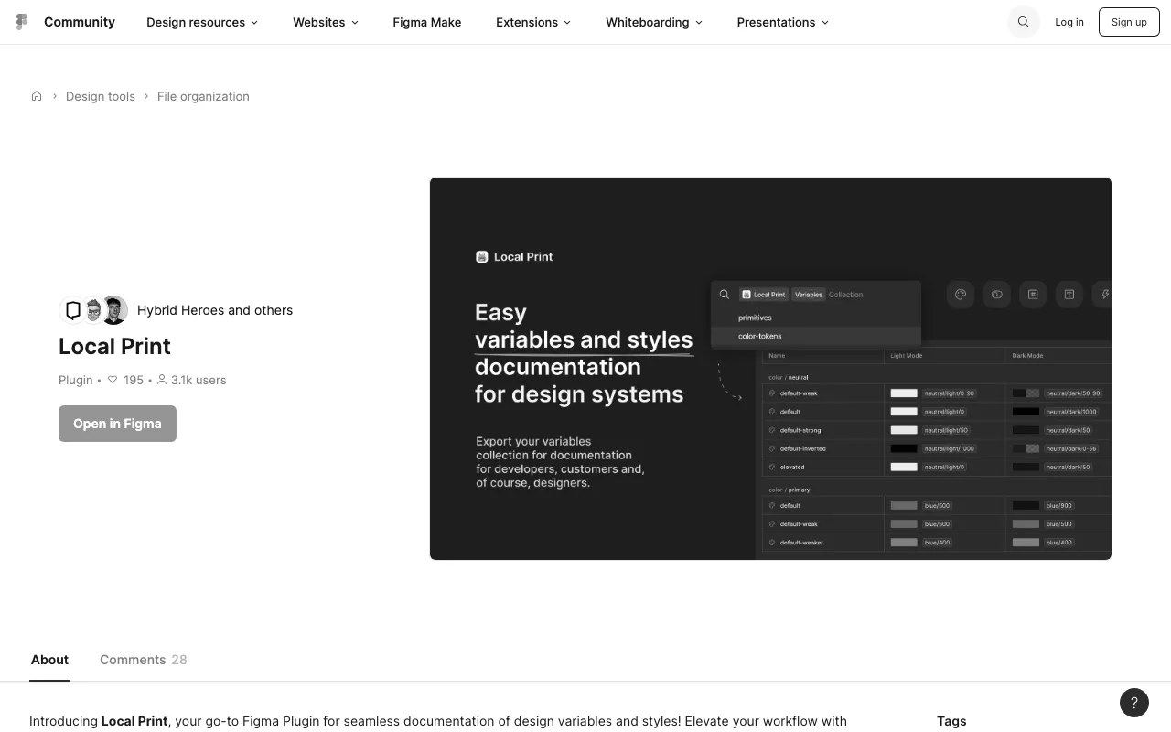Click the users person icon

[x=162, y=380]
